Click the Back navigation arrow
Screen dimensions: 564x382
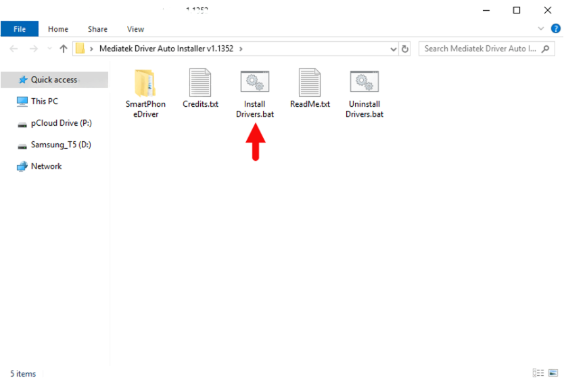point(14,49)
